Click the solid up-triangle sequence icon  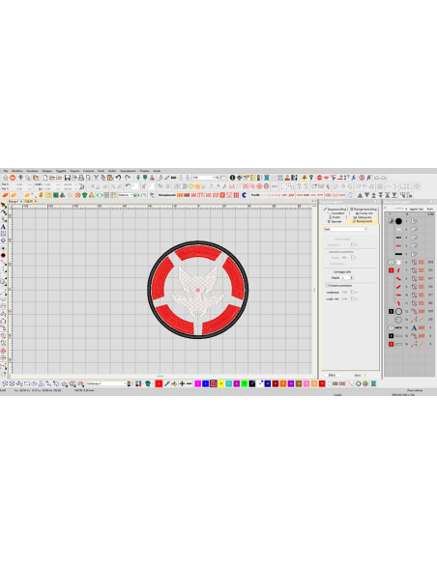[360, 195]
